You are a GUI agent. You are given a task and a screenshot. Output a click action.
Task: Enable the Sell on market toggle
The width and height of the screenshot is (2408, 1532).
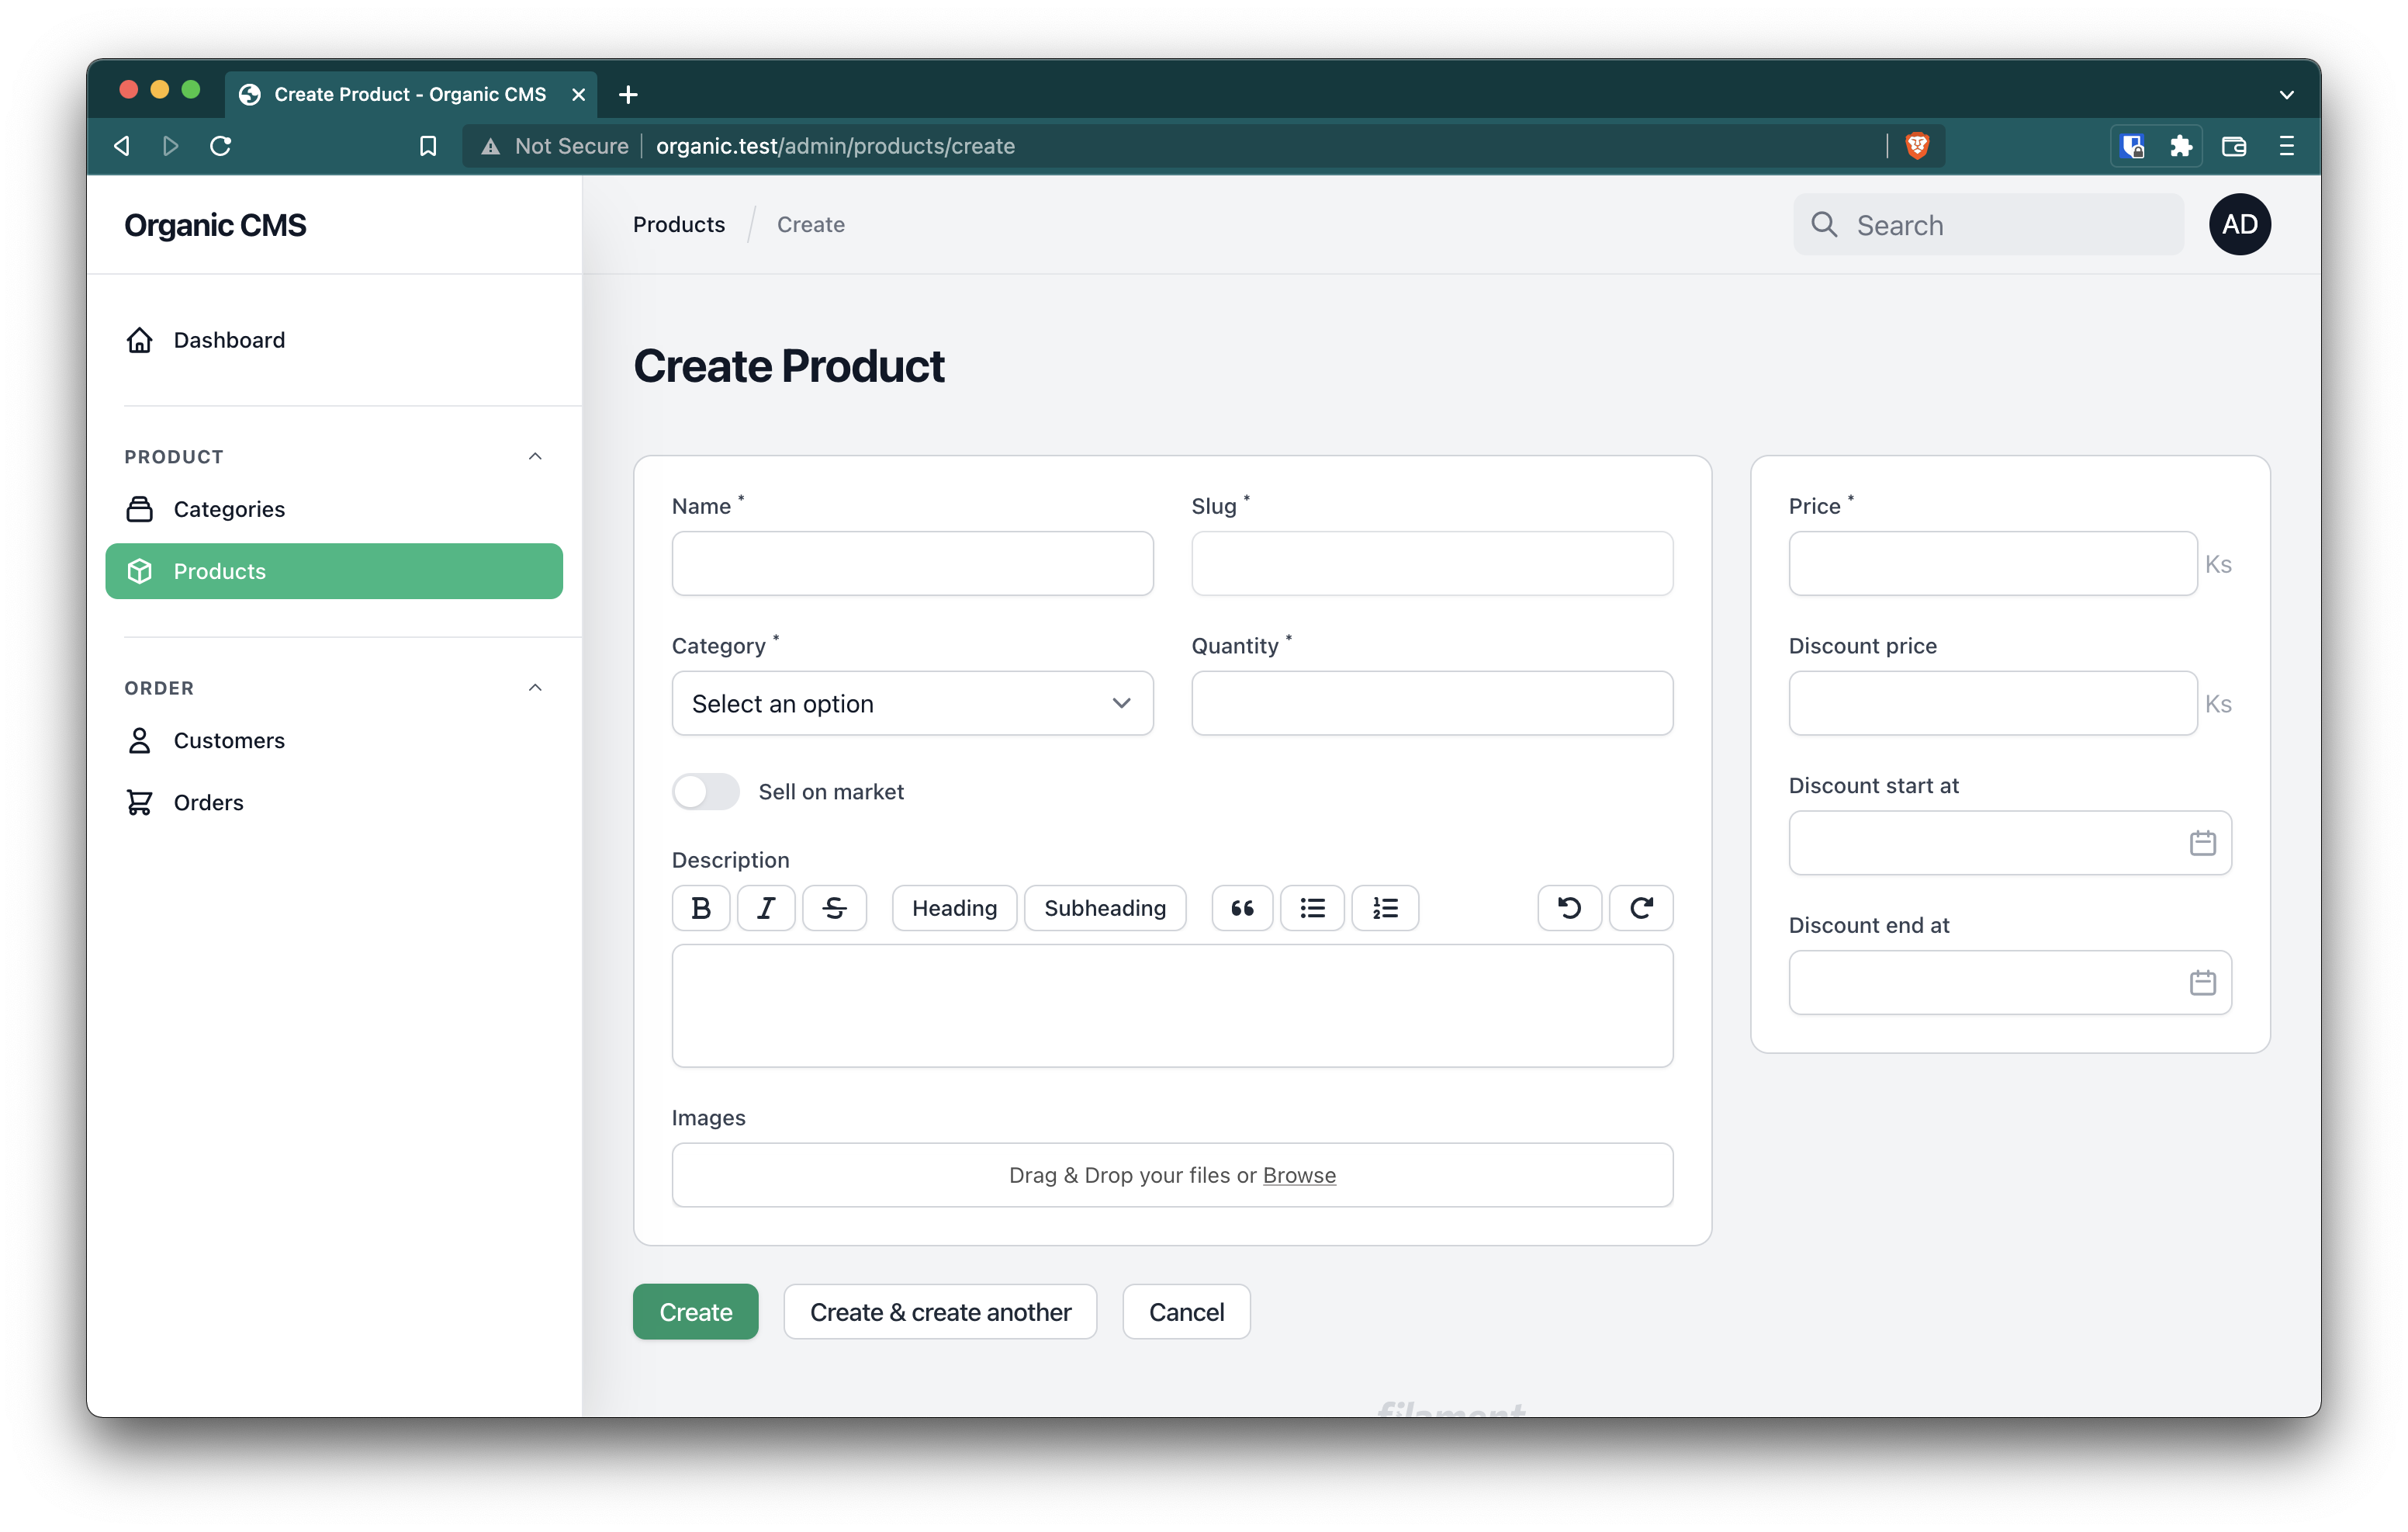point(706,792)
